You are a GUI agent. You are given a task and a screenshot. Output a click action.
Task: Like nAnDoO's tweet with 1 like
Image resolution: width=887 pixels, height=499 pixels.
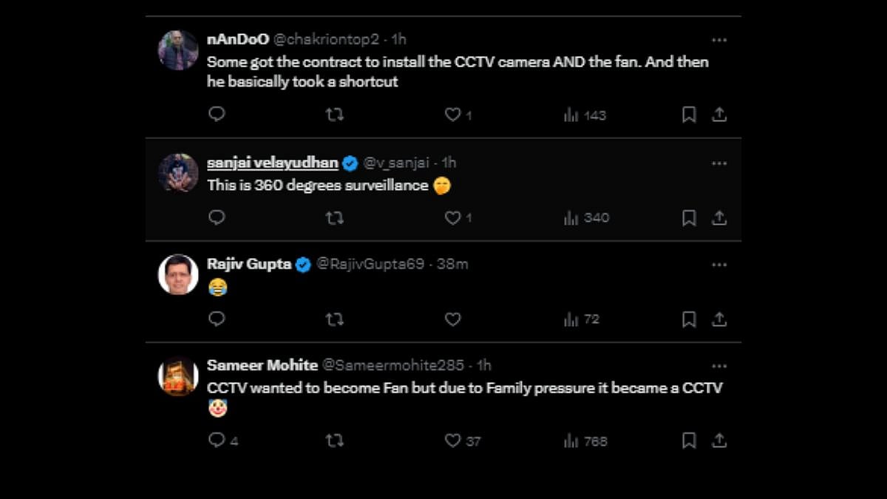[452, 115]
